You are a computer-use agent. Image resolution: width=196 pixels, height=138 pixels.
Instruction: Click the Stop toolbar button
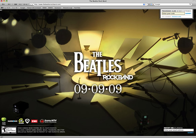pyautogui.click(x=20, y=4)
